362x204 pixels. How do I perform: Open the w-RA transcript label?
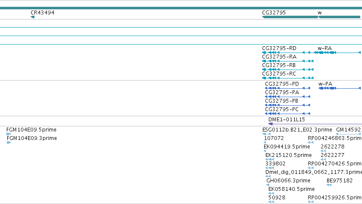(325, 48)
